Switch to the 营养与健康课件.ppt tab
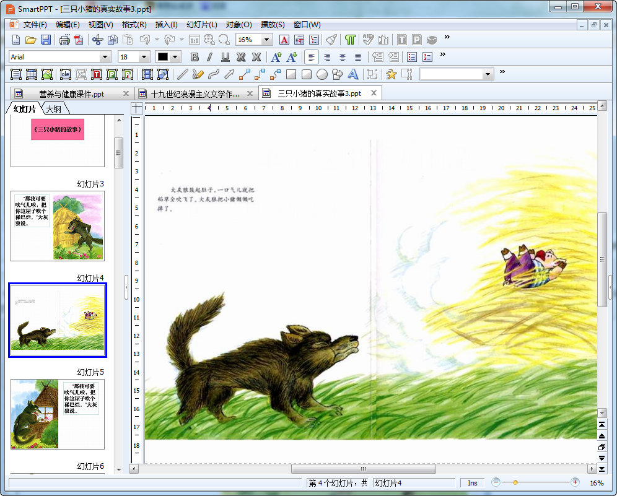Viewport: 617px width, 496px height. pos(71,94)
